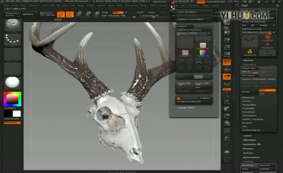Open the dots stroke type selector
The image size is (283, 173).
(x=12, y=40)
